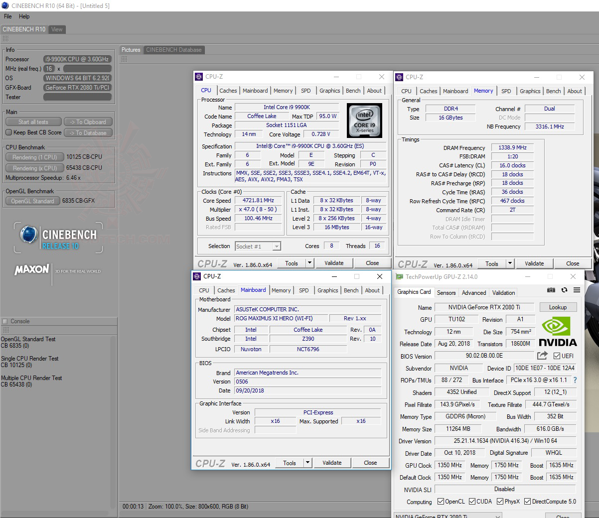Click Validate in the CPU-Z Memory window
Screen dimensions: 599x518
pyautogui.click(x=534, y=263)
